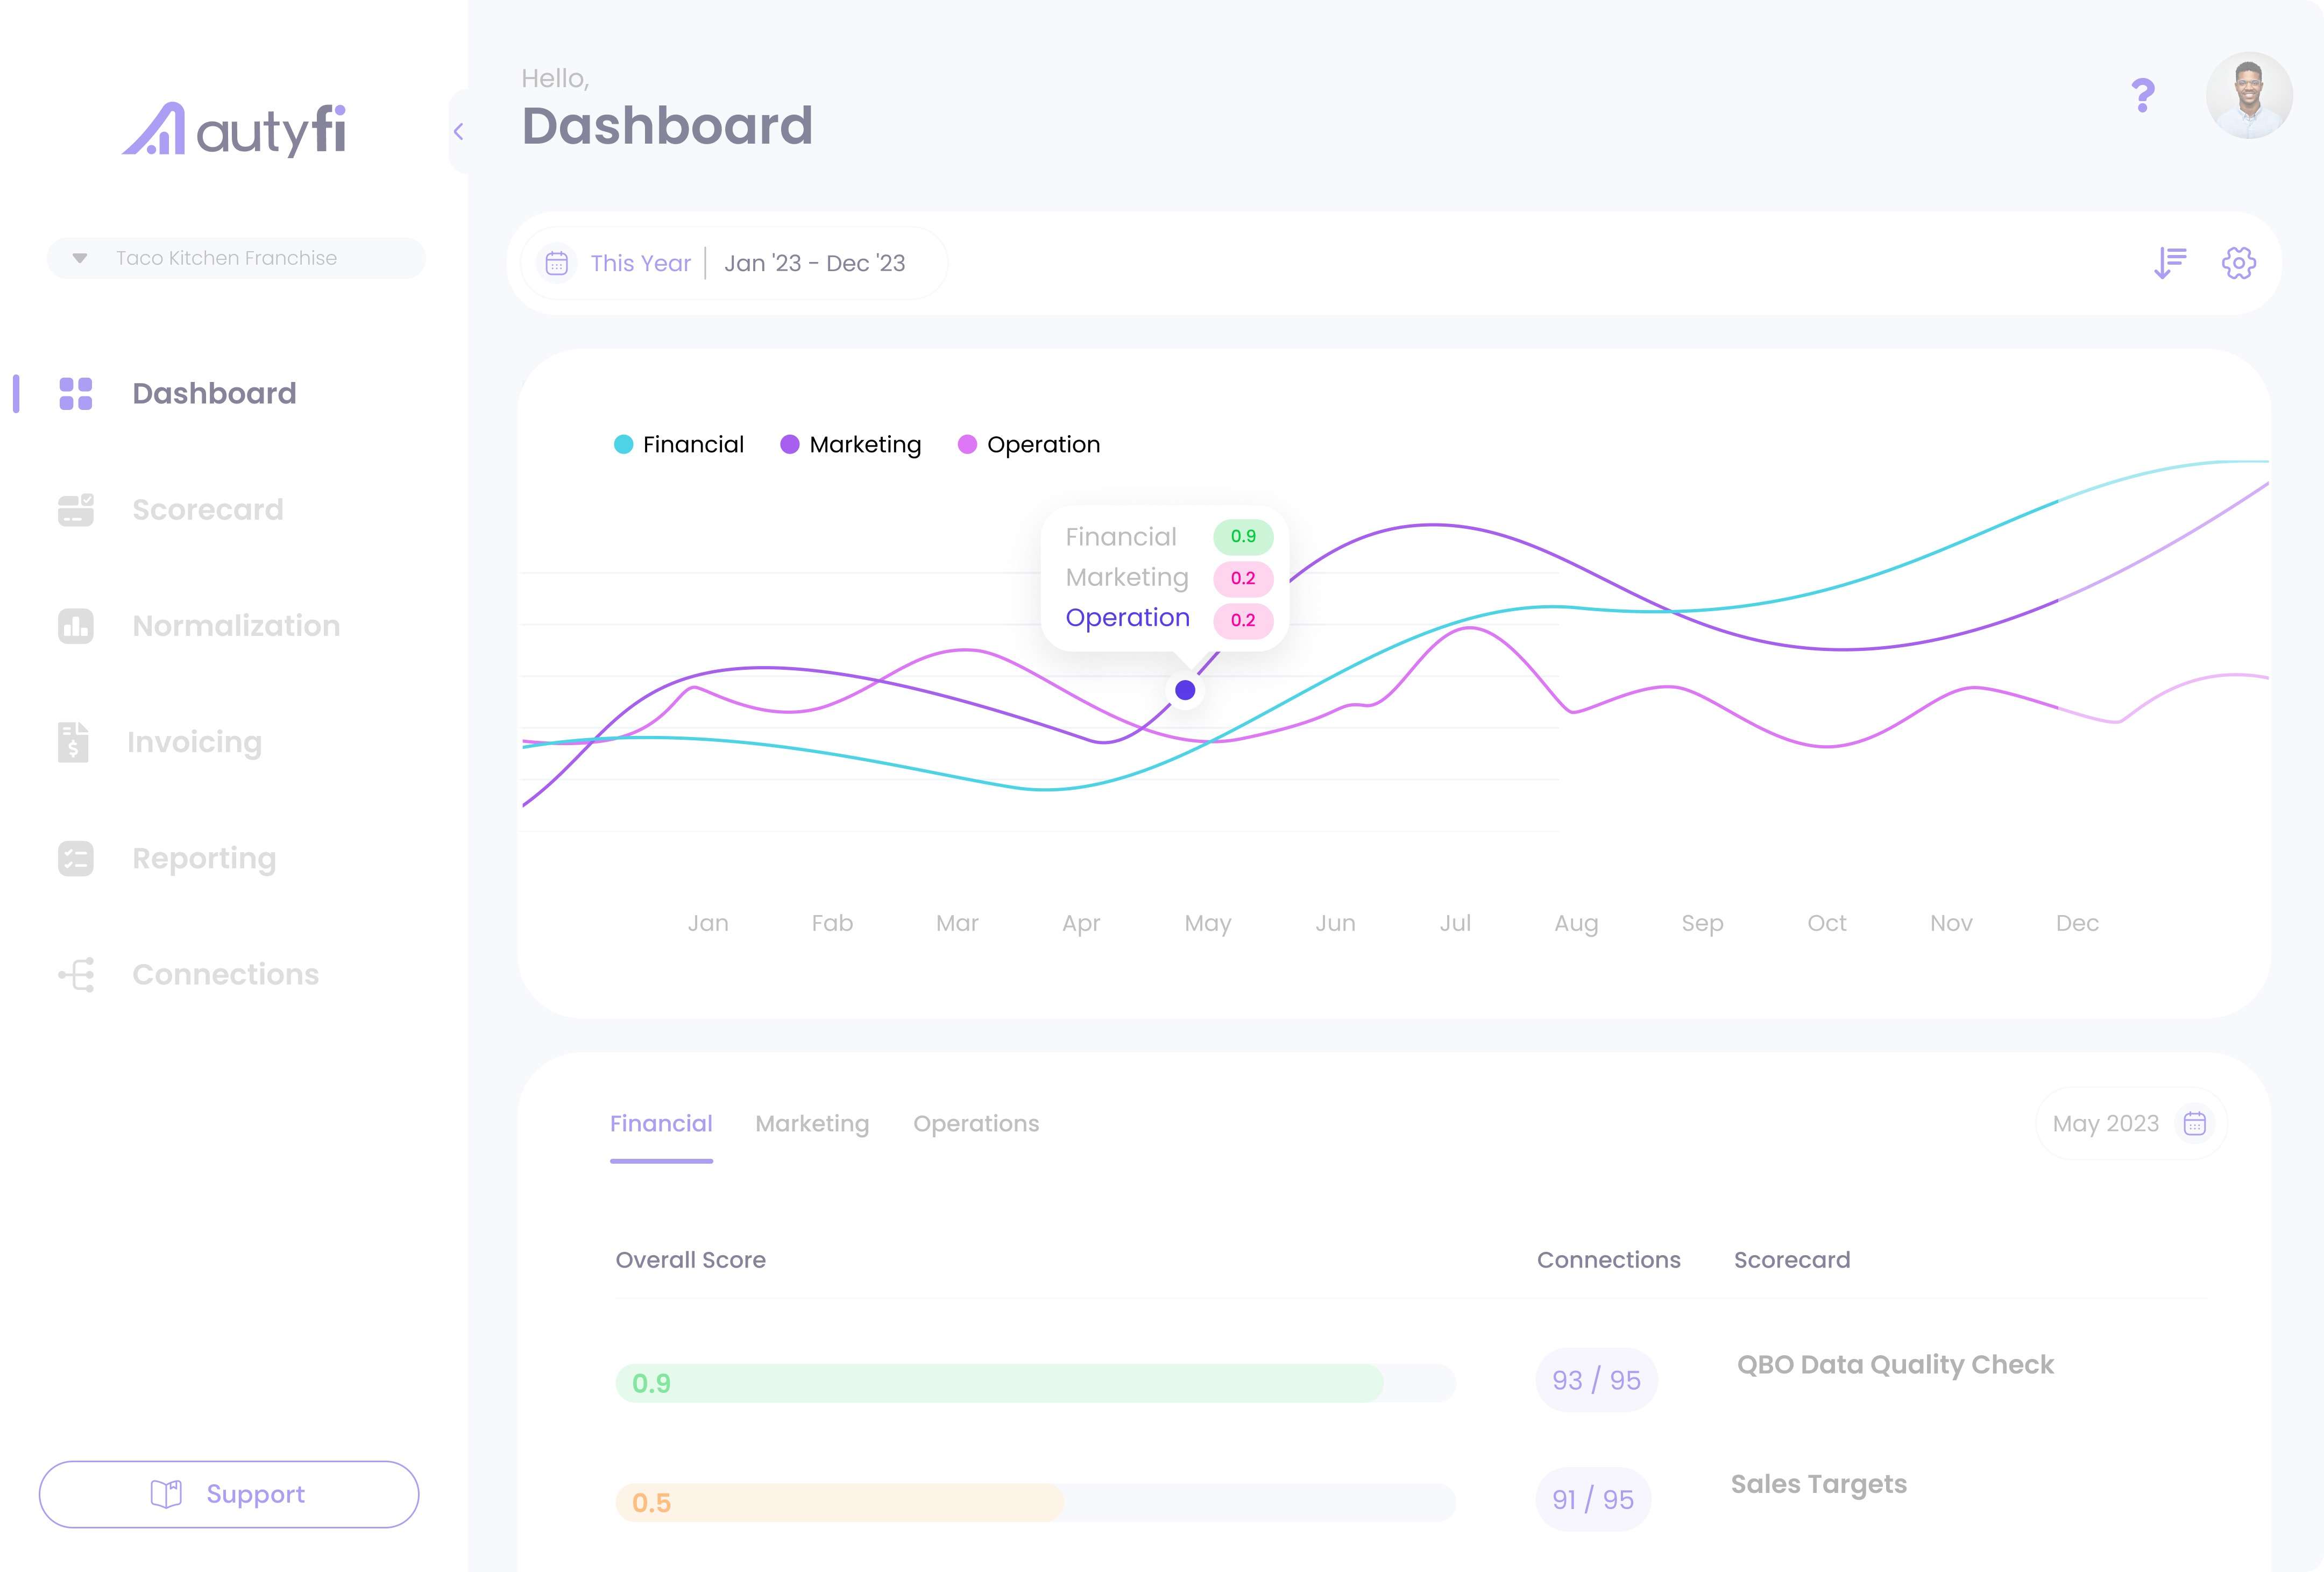Click calendar icon in May 2023 picker
Viewport: 2324px width, 1572px height.
click(2195, 1124)
